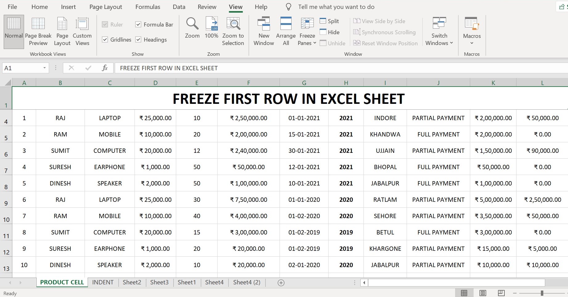
Task: Switch to the Sheet3 tab
Action: (159, 283)
